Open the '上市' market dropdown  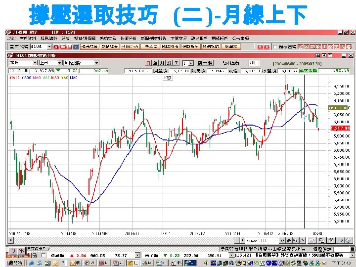59,63
